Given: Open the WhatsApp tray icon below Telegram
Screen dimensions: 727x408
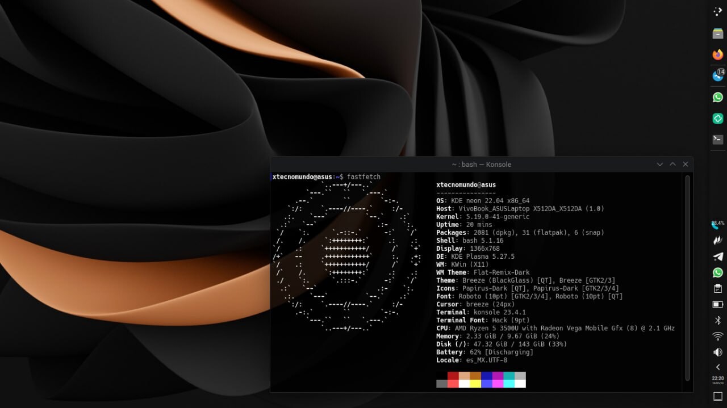Looking at the screenshot, I should pyautogui.click(x=718, y=272).
